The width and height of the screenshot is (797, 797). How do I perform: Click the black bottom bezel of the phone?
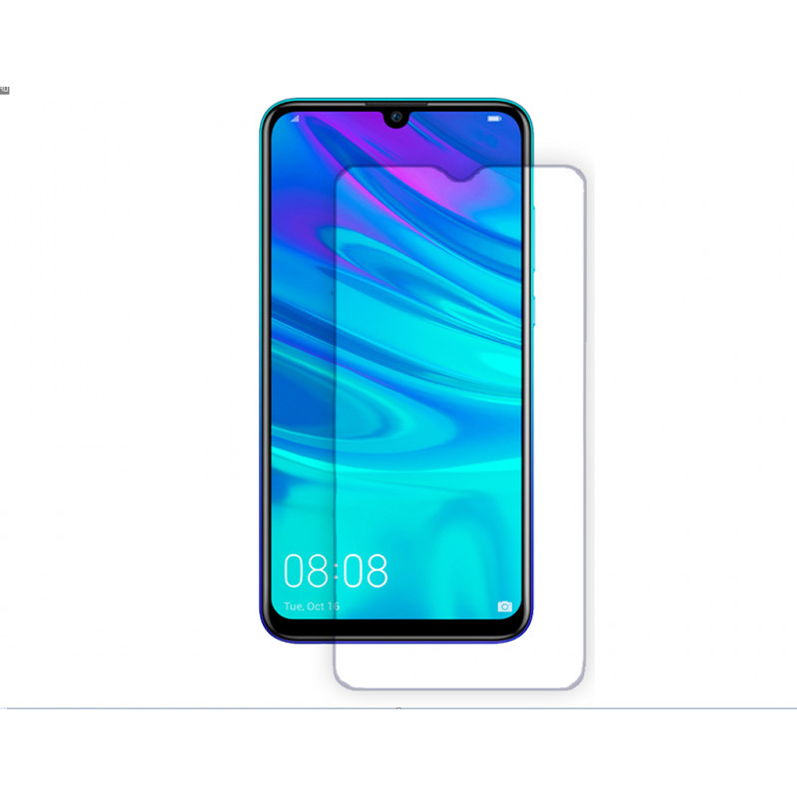pos(397,629)
